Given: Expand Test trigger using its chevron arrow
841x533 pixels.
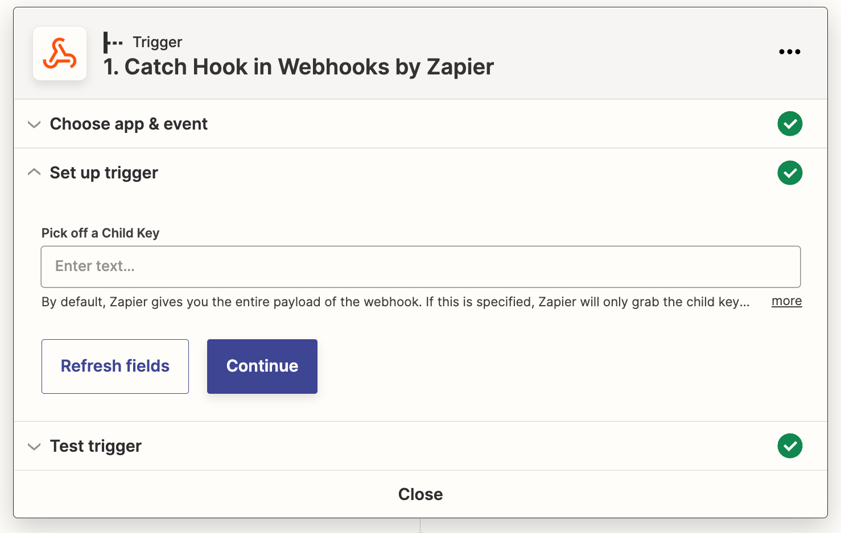Looking at the screenshot, I should pos(34,447).
